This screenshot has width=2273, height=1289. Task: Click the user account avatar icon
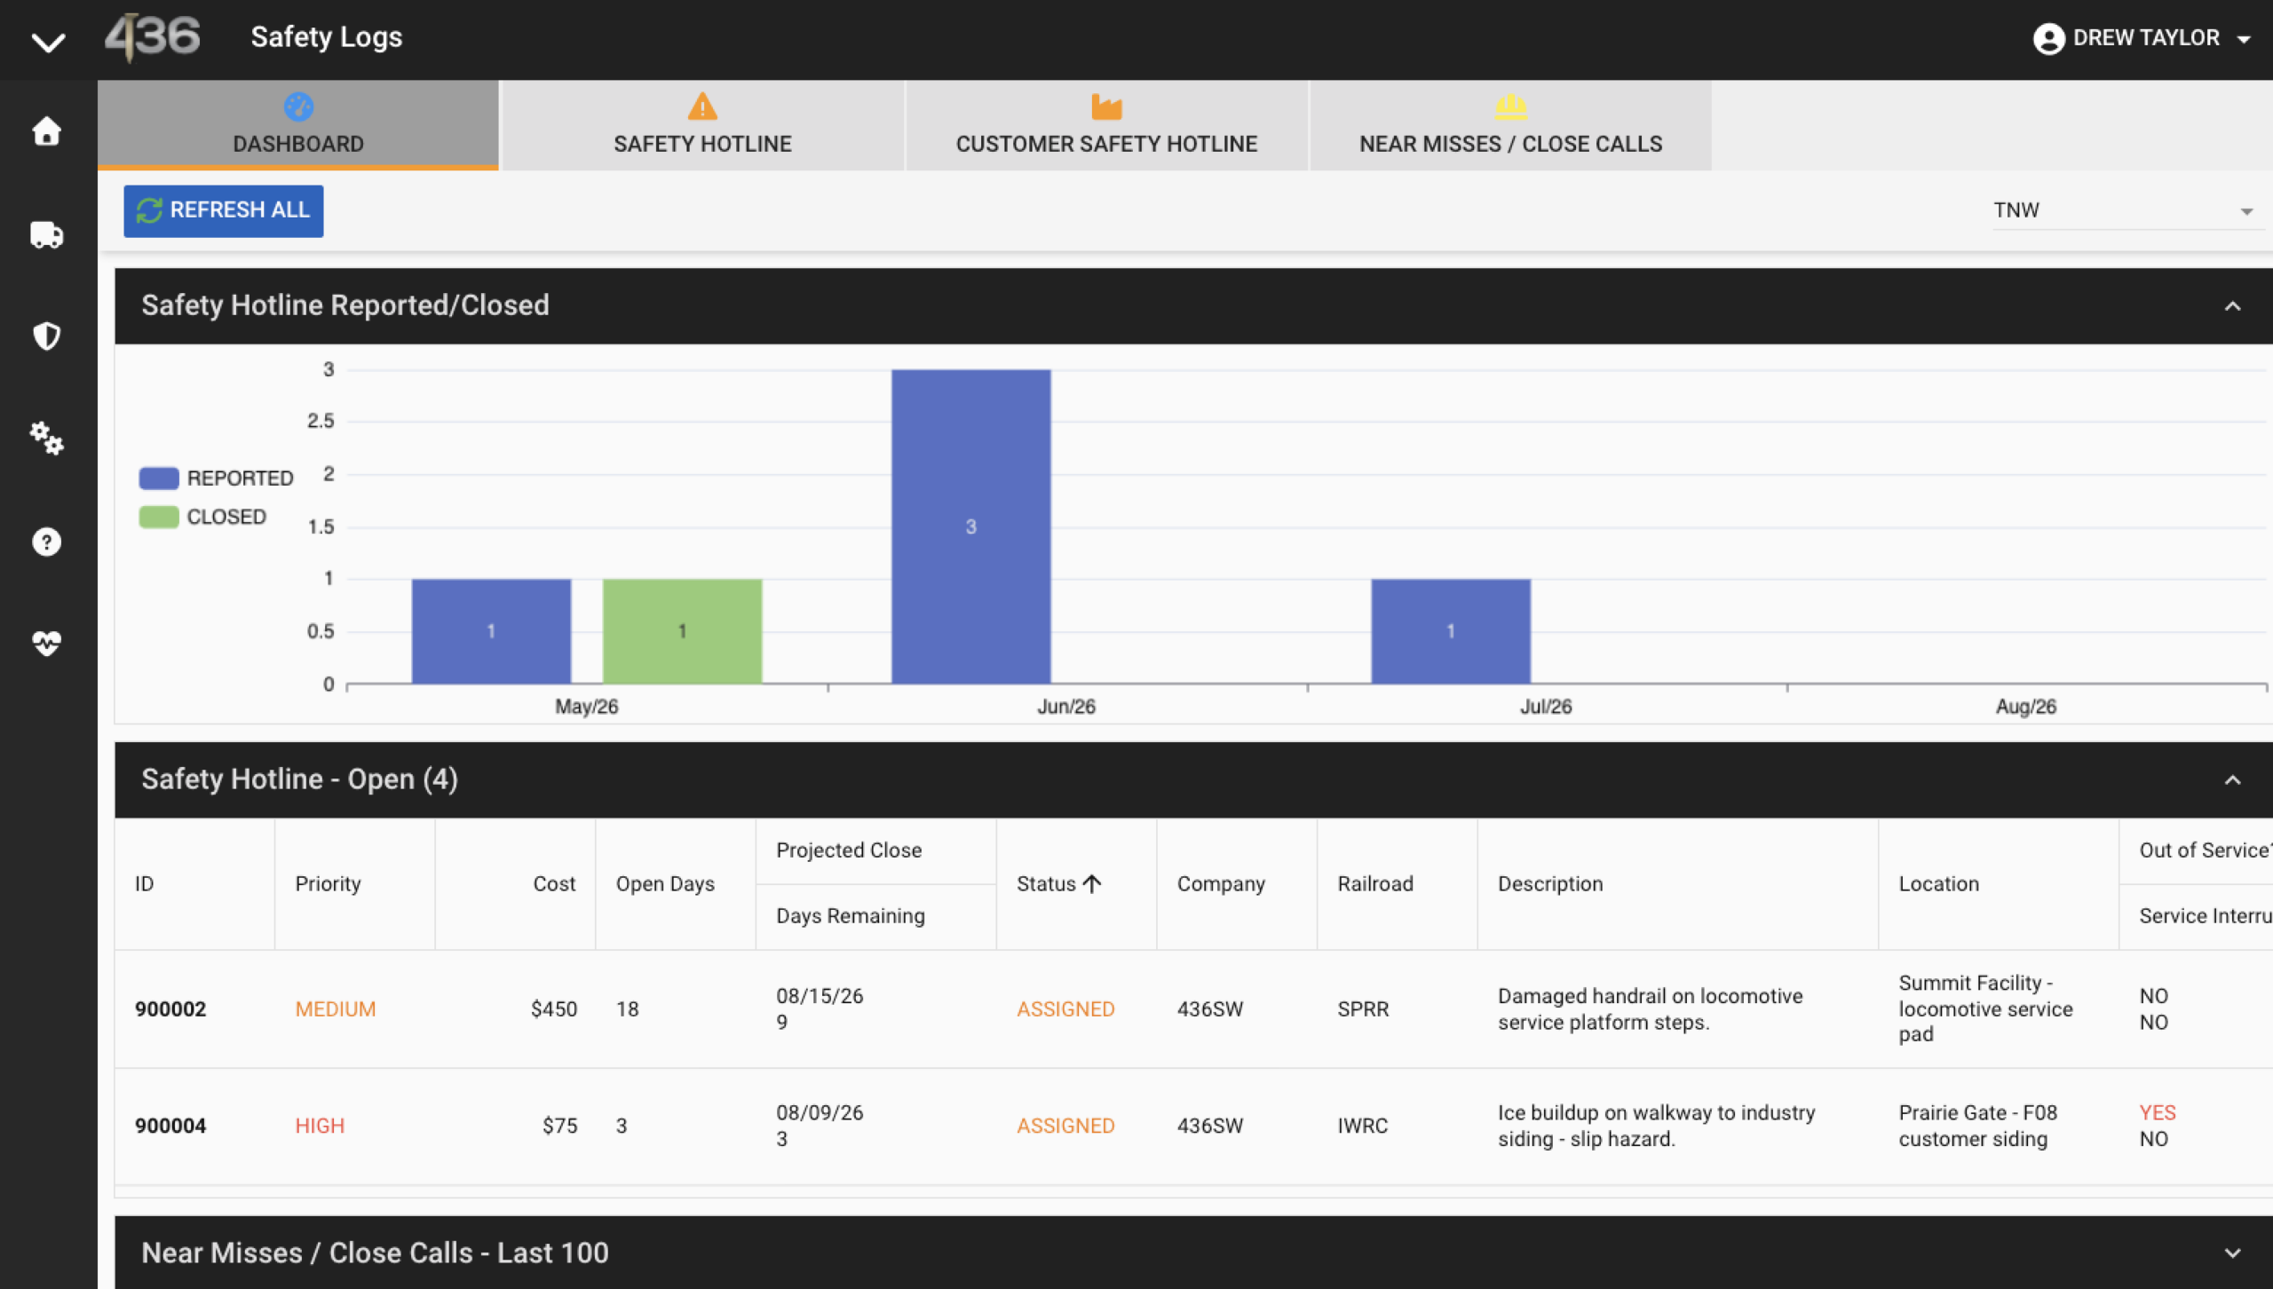2048,38
